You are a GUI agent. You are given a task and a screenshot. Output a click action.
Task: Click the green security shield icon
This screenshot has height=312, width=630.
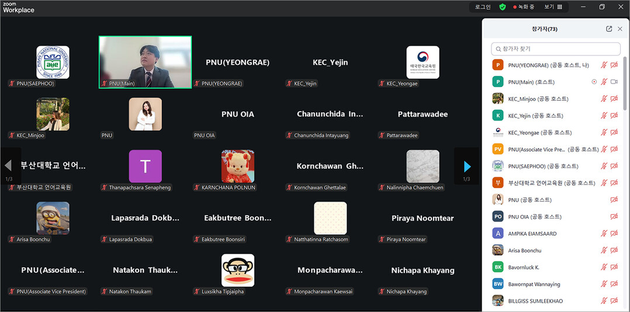[x=503, y=7]
